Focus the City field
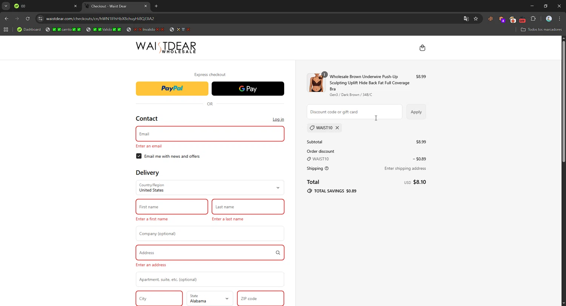 tap(159, 298)
